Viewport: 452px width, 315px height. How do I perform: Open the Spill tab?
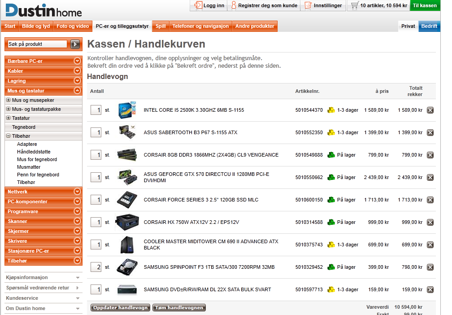coord(161,26)
